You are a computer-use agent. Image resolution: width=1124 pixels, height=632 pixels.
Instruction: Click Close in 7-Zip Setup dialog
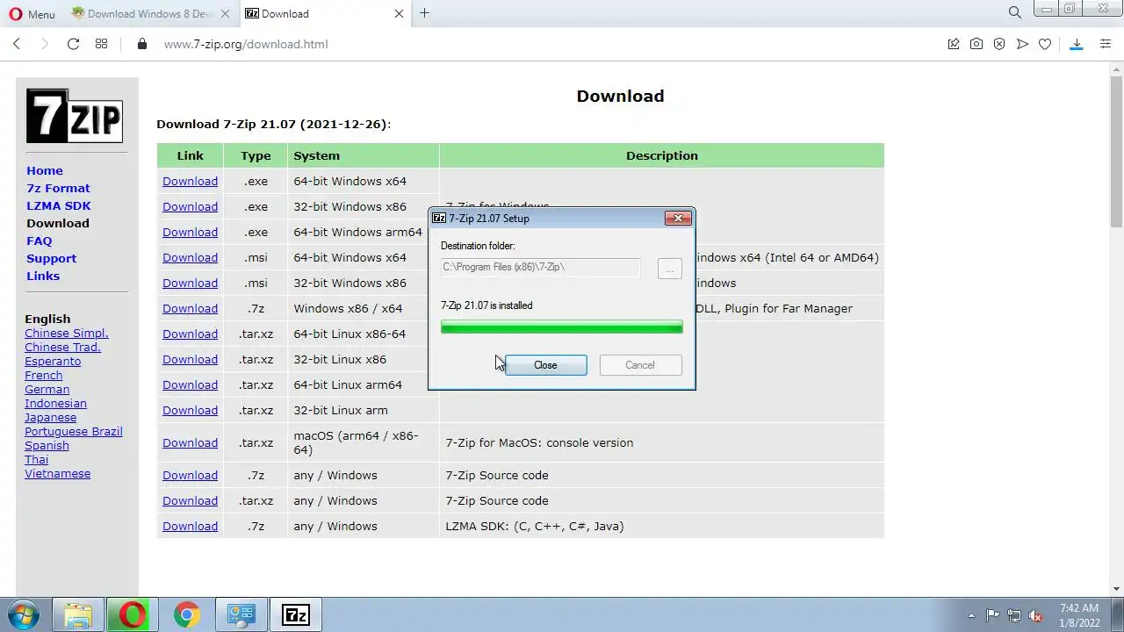pyautogui.click(x=545, y=365)
